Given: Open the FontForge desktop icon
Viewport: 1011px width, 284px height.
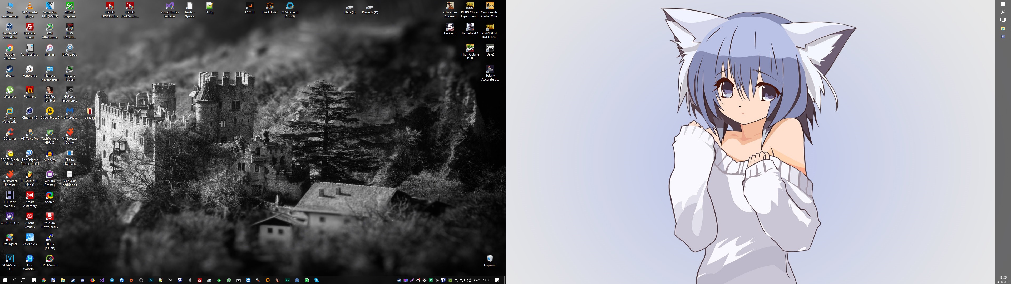Looking at the screenshot, I should click(x=30, y=71).
